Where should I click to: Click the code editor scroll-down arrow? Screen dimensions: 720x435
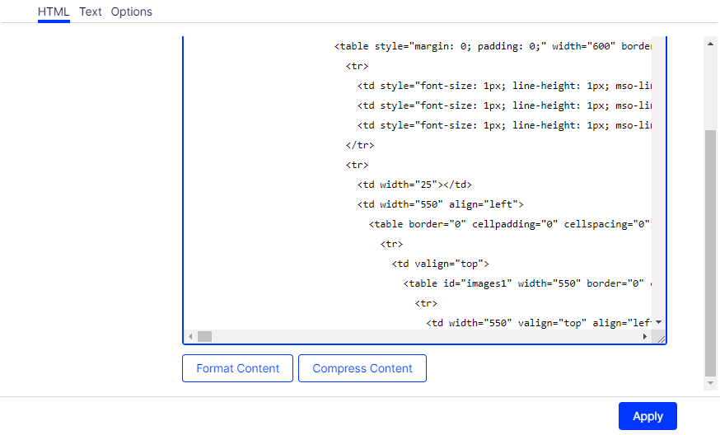(x=658, y=322)
